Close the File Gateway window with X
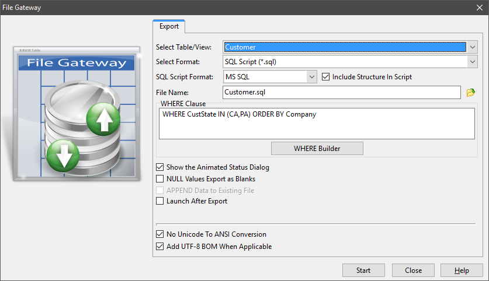Image resolution: width=489 pixels, height=281 pixels. 480,8
